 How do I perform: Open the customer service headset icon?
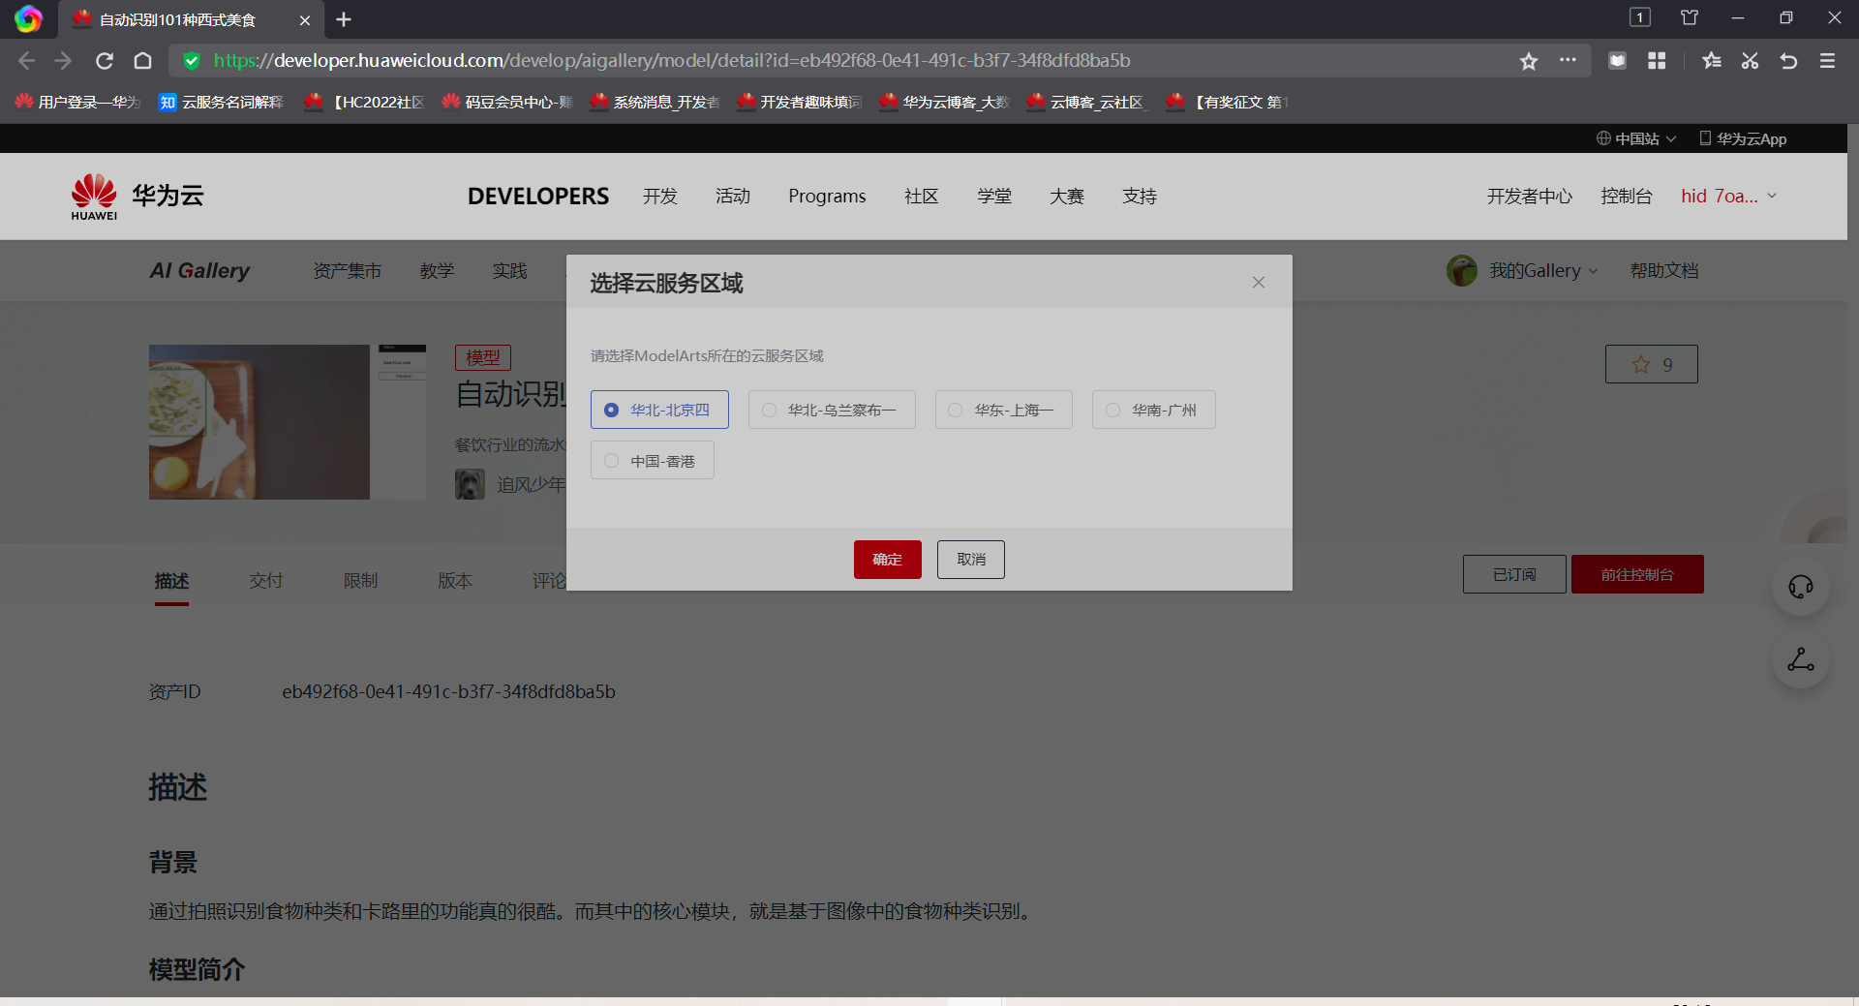pyautogui.click(x=1801, y=587)
